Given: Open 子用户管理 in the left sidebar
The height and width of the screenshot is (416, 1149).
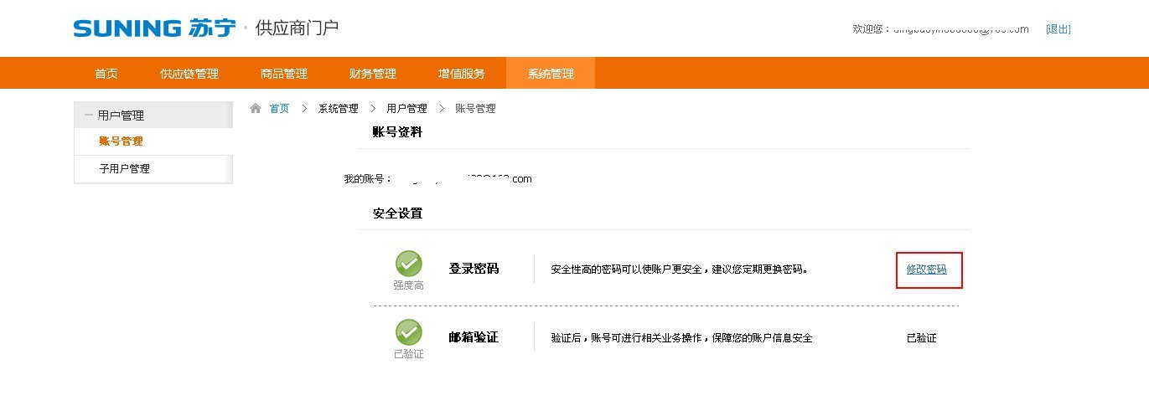Looking at the screenshot, I should pyautogui.click(x=124, y=169).
